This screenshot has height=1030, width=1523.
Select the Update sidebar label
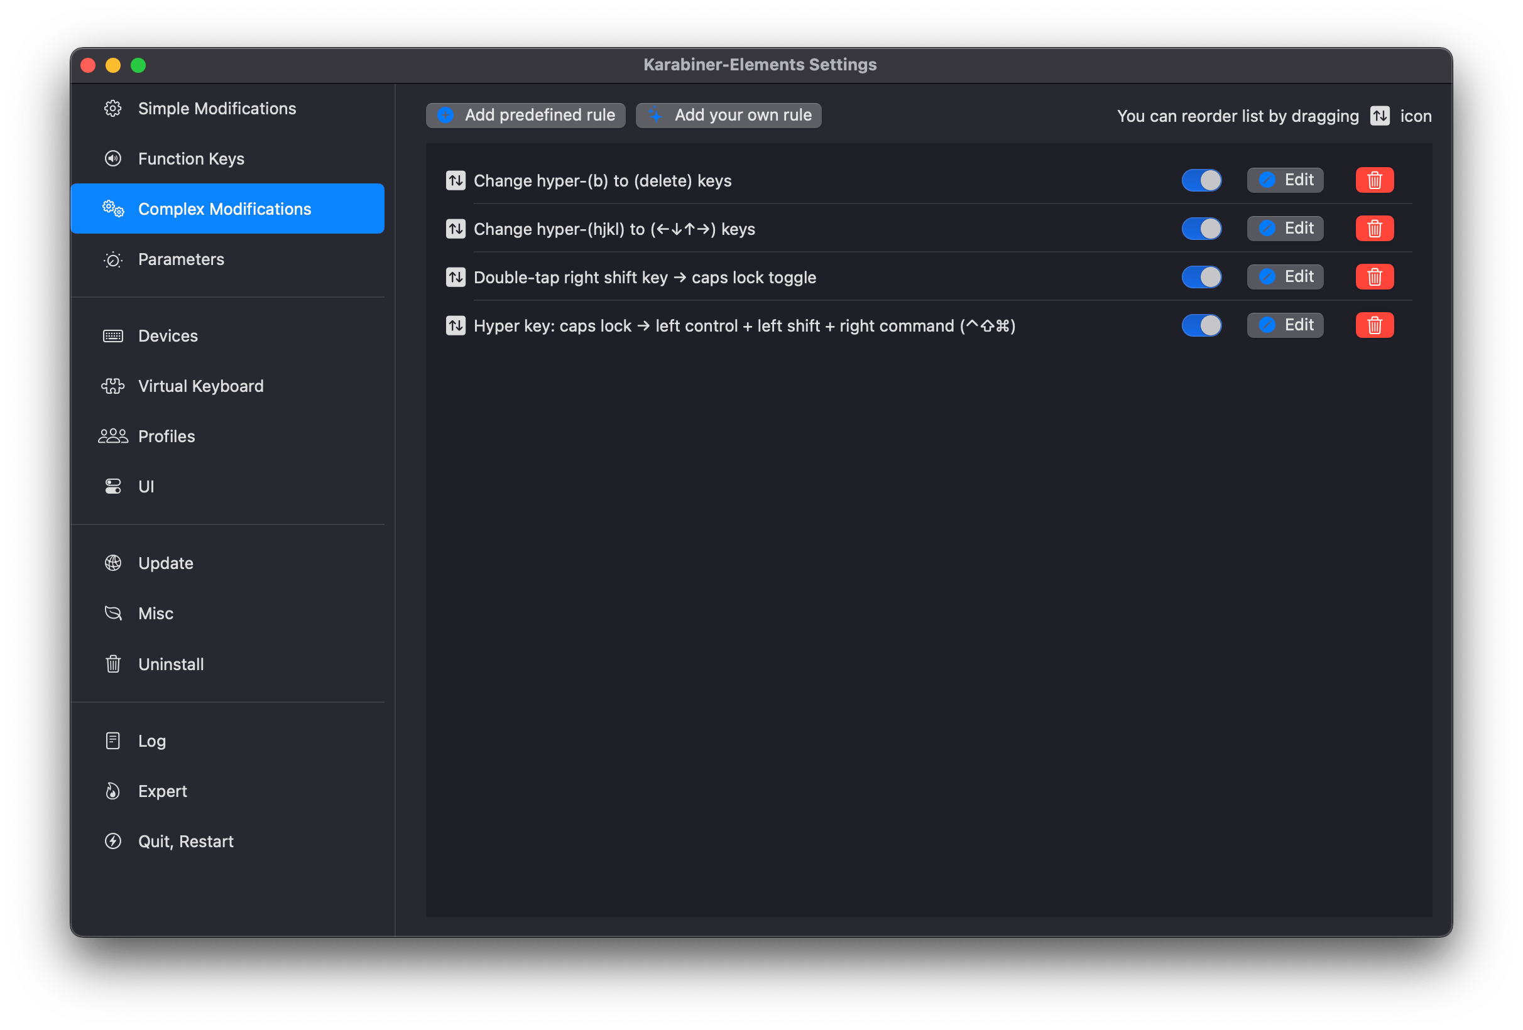click(x=166, y=563)
